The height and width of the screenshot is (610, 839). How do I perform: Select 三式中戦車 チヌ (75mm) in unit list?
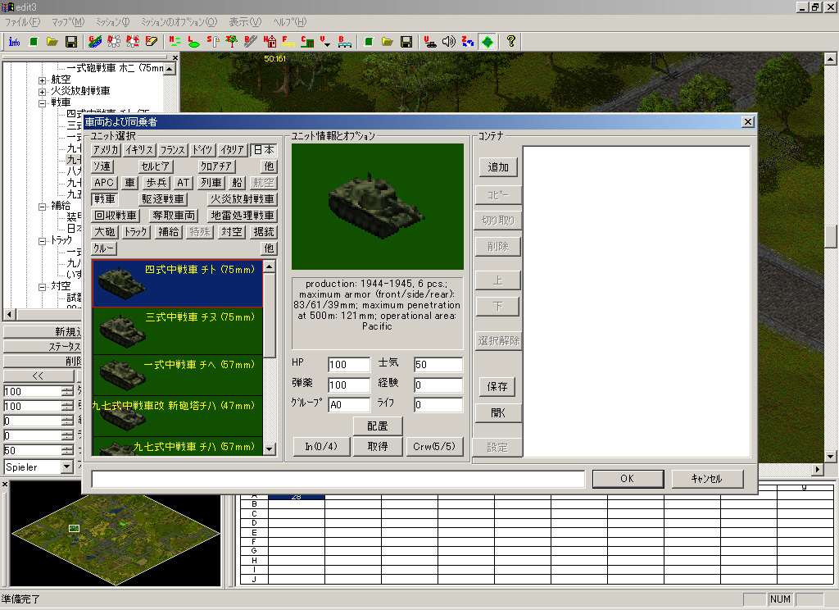[177, 331]
